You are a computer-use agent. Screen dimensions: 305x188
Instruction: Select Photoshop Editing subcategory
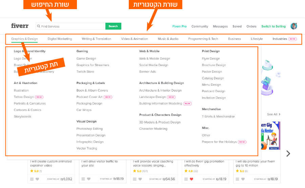pos(89,129)
